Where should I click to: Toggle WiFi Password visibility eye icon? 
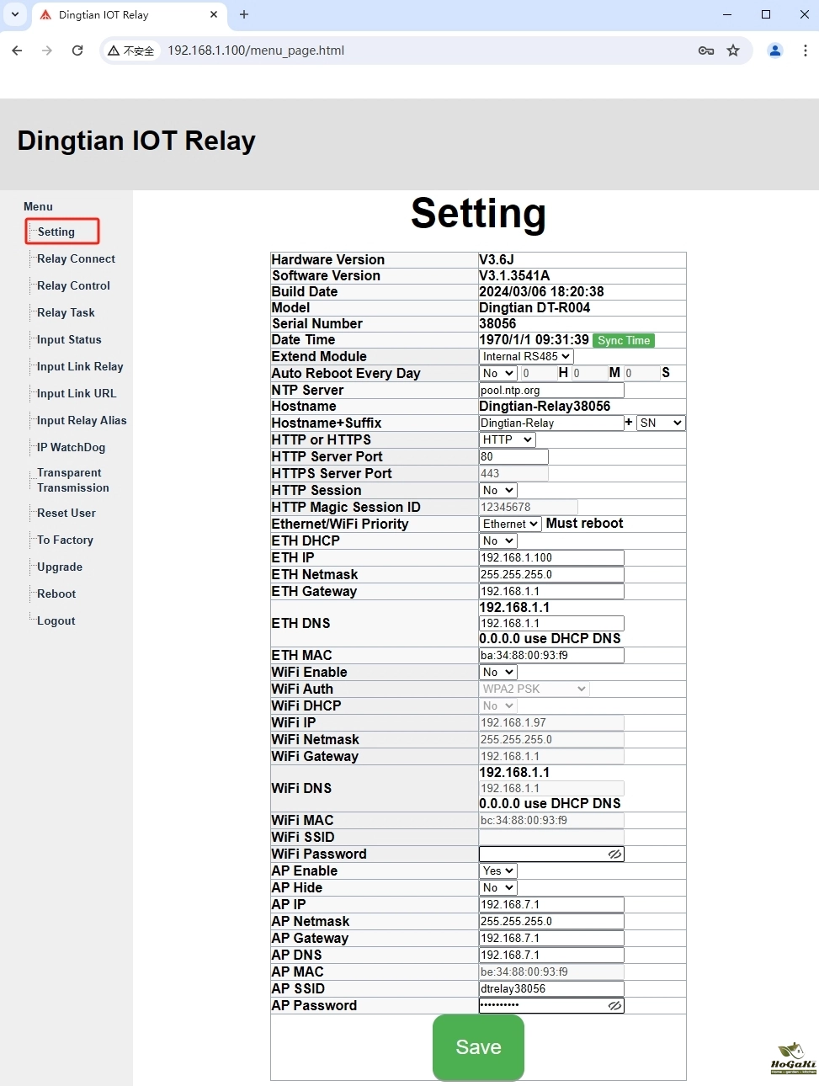click(x=614, y=854)
